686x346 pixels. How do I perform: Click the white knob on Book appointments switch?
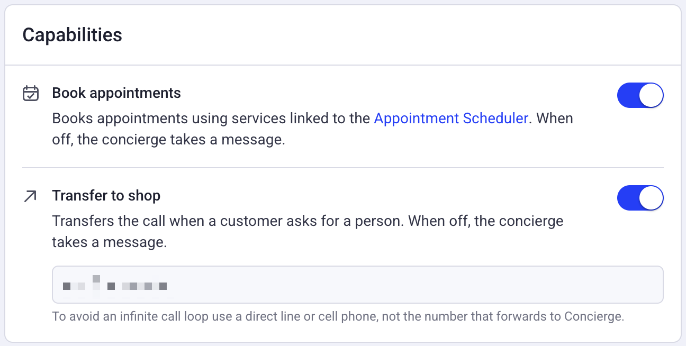(651, 95)
